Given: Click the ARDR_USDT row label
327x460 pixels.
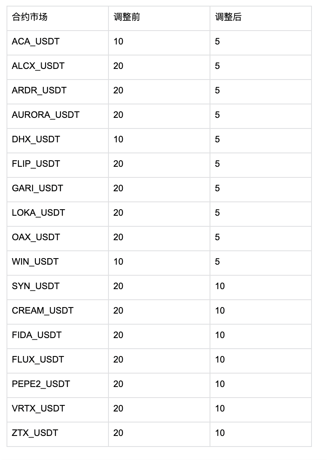Looking at the screenshot, I should [39, 91].
